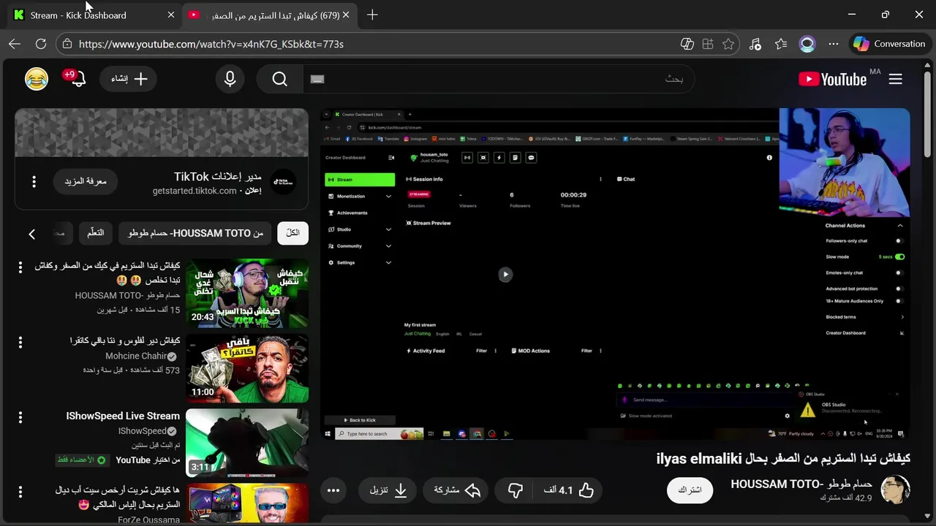The image size is (936, 526).
Task: Open the Copilot Conversation button
Action: point(890,44)
